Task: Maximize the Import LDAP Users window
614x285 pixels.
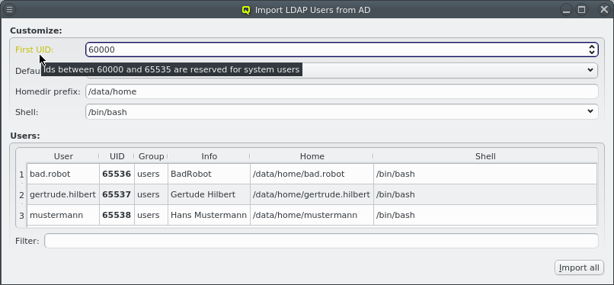Action: coord(582,10)
